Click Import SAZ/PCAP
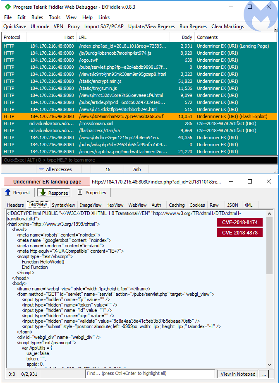This screenshot has height=384, width=280. (x=104, y=27)
